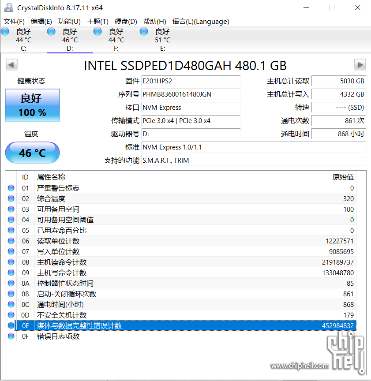This screenshot has width=371, height=381.
Task: Click status orb for attribute 03 可用备用空间
Action: [11, 209]
